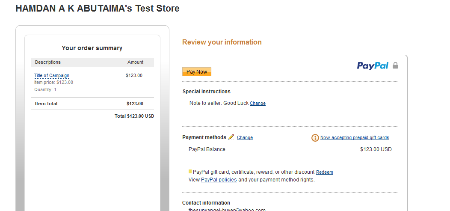Click the Your order summary heading
Screen dimensions: 450x211
pos(92,48)
